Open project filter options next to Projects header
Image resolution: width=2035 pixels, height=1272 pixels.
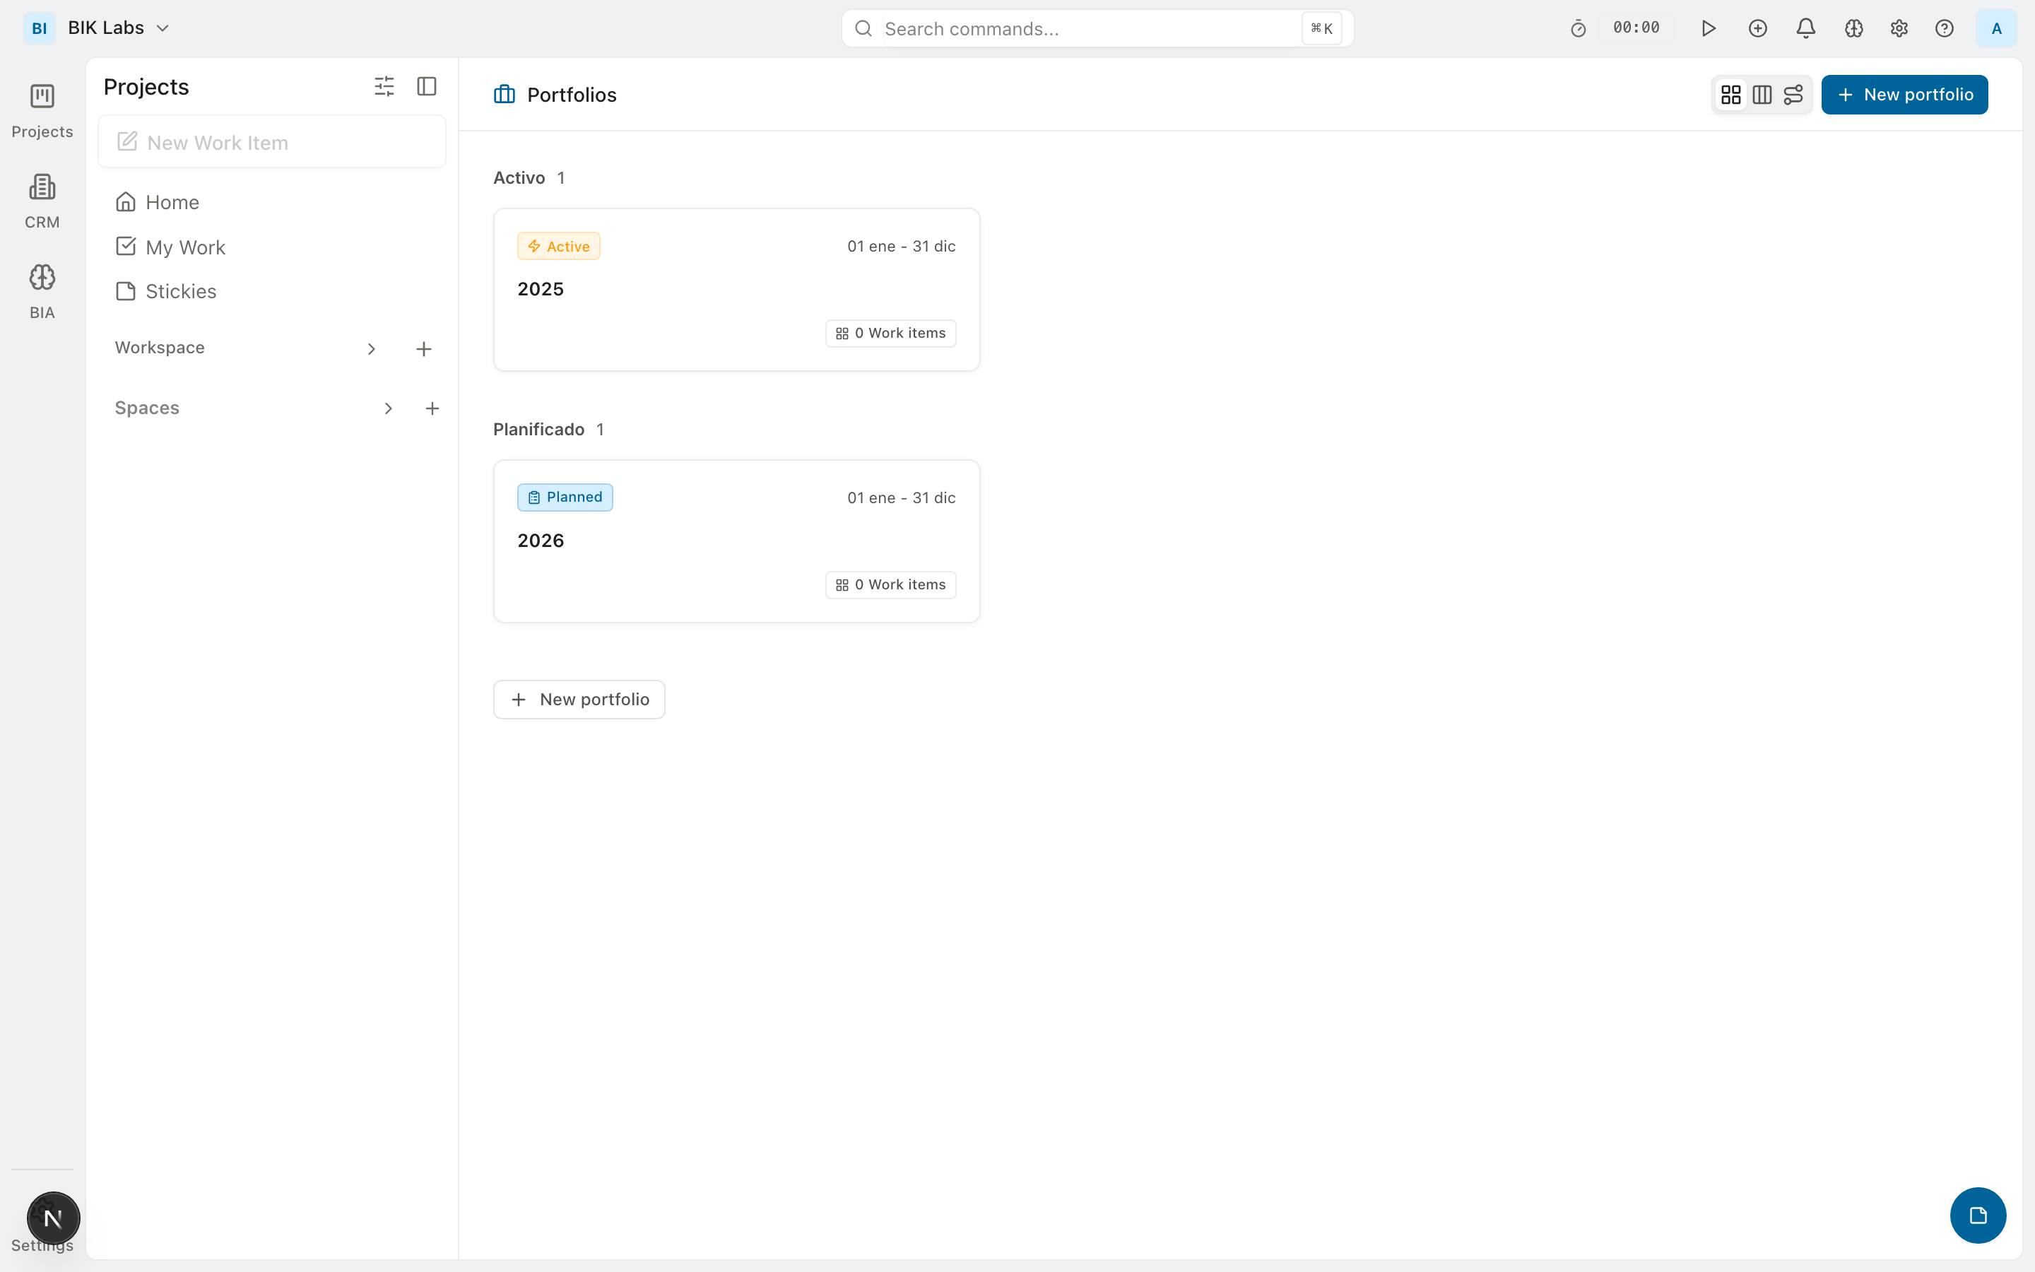(384, 86)
